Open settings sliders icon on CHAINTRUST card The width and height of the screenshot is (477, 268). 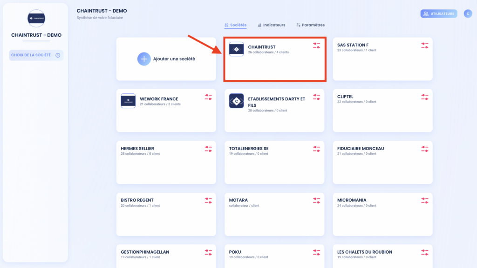tap(316, 46)
